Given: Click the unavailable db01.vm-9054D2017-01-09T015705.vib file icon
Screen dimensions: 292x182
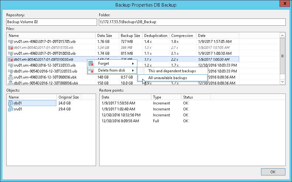Looking at the screenshot, I should 10,48.
